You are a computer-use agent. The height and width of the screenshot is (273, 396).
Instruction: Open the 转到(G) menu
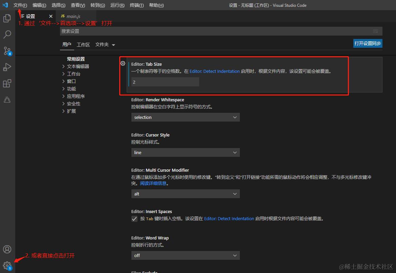98,5
